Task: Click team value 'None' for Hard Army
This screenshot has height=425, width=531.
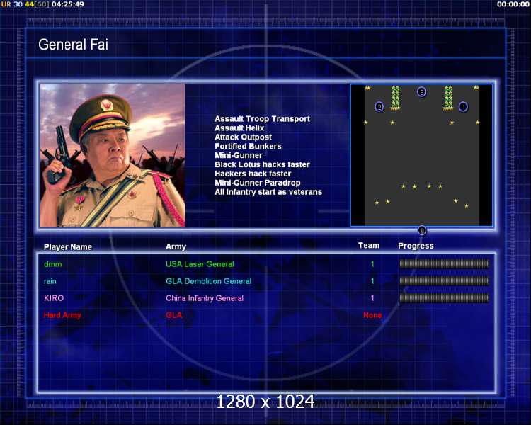Action: coord(372,314)
